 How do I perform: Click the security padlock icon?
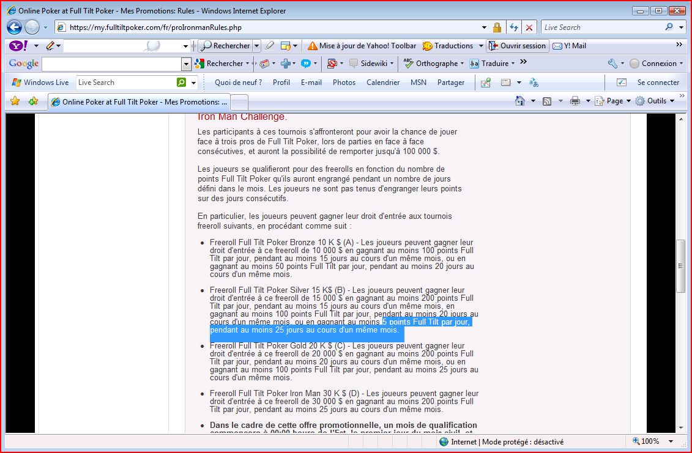(497, 28)
